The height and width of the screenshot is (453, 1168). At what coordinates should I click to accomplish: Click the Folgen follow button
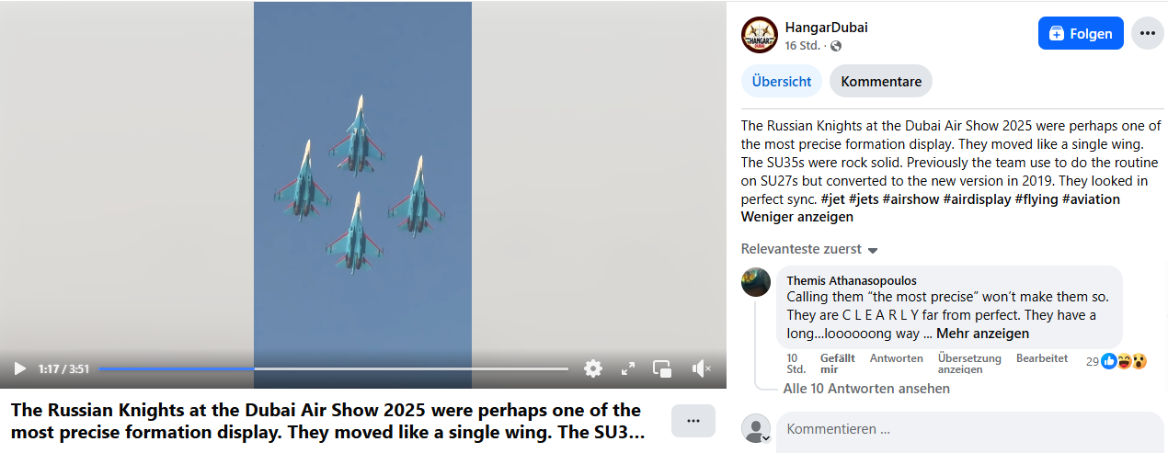1081,33
